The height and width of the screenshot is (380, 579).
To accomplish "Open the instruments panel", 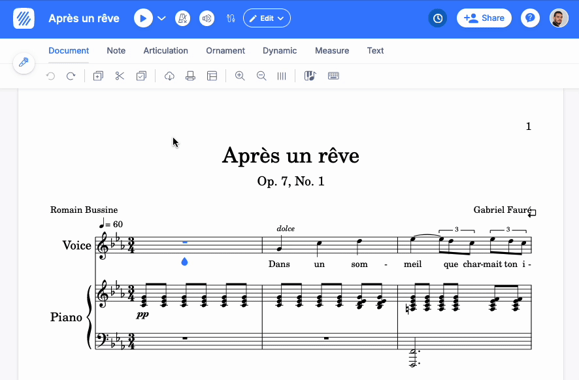I will pyautogui.click(x=310, y=76).
